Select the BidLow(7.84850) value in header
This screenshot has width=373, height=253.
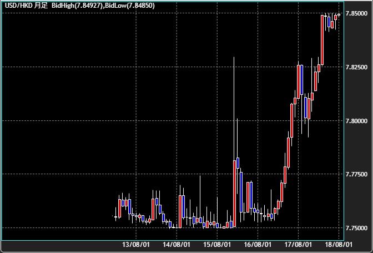click(130, 6)
